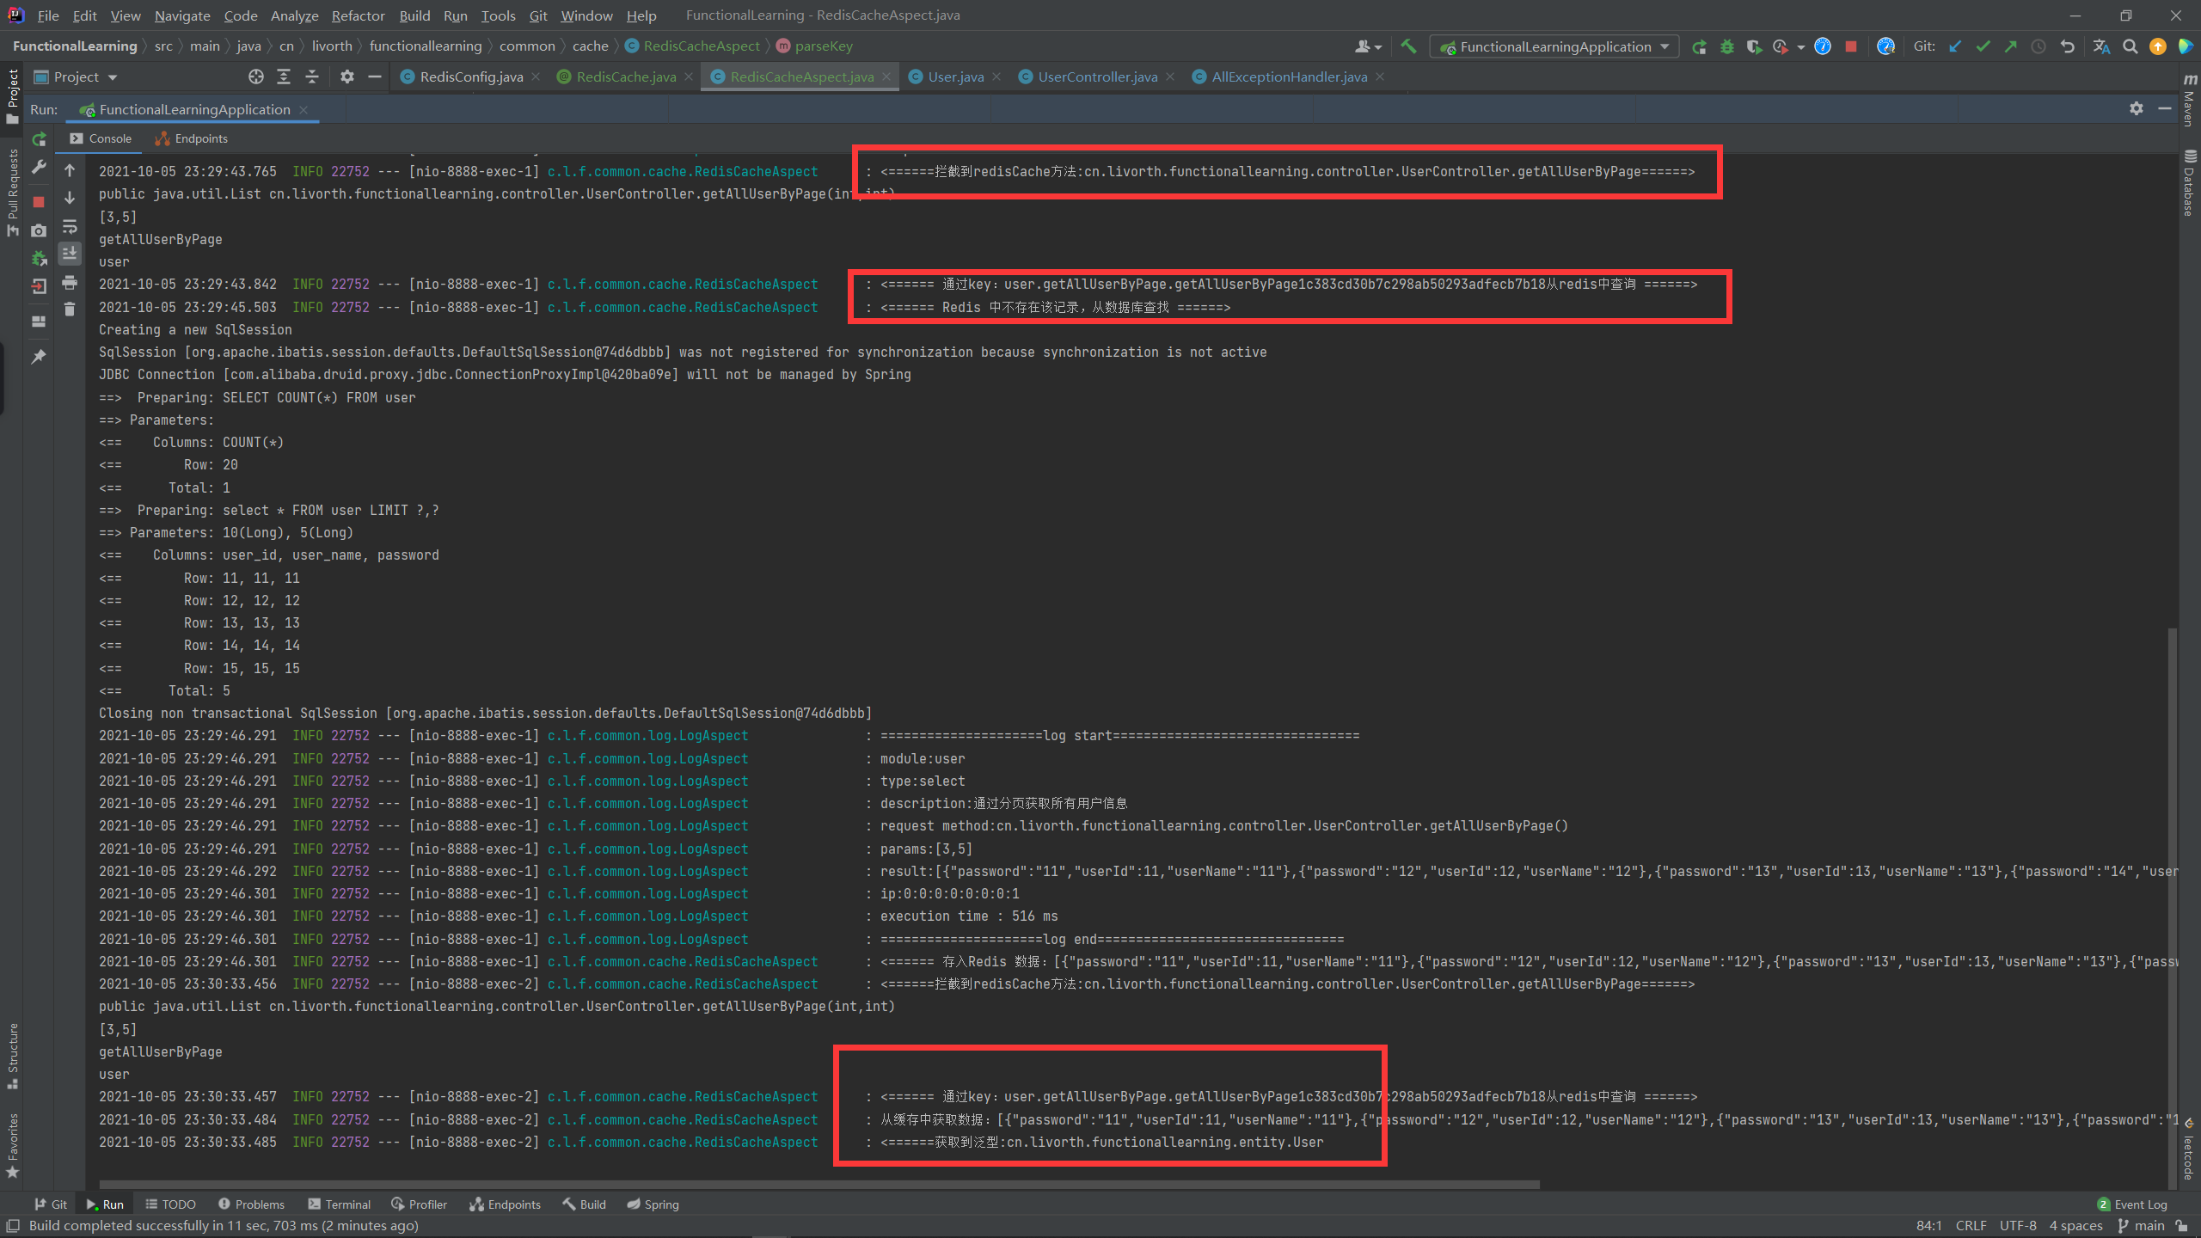The image size is (2201, 1238).
Task: Toggle Pull Requests side panel
Action: pyautogui.click(x=13, y=193)
